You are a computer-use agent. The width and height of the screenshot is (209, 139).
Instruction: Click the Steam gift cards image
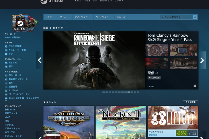pos(25,23)
